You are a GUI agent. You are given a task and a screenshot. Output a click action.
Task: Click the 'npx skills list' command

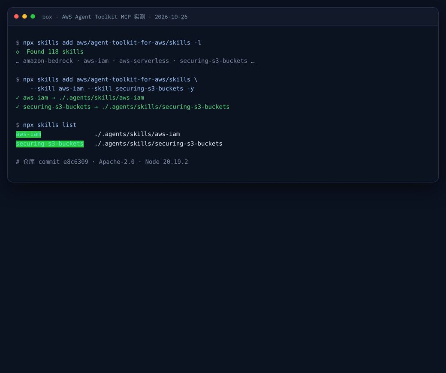(x=49, y=125)
